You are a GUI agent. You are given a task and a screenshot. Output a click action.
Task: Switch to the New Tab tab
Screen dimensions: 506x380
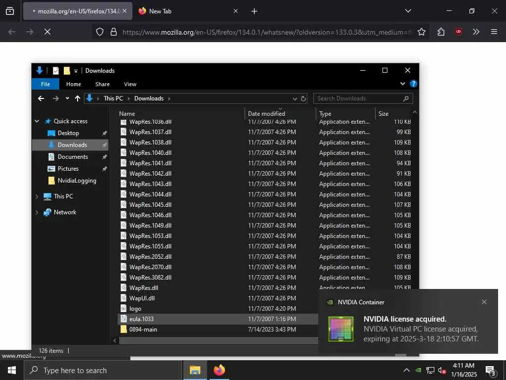(188, 11)
